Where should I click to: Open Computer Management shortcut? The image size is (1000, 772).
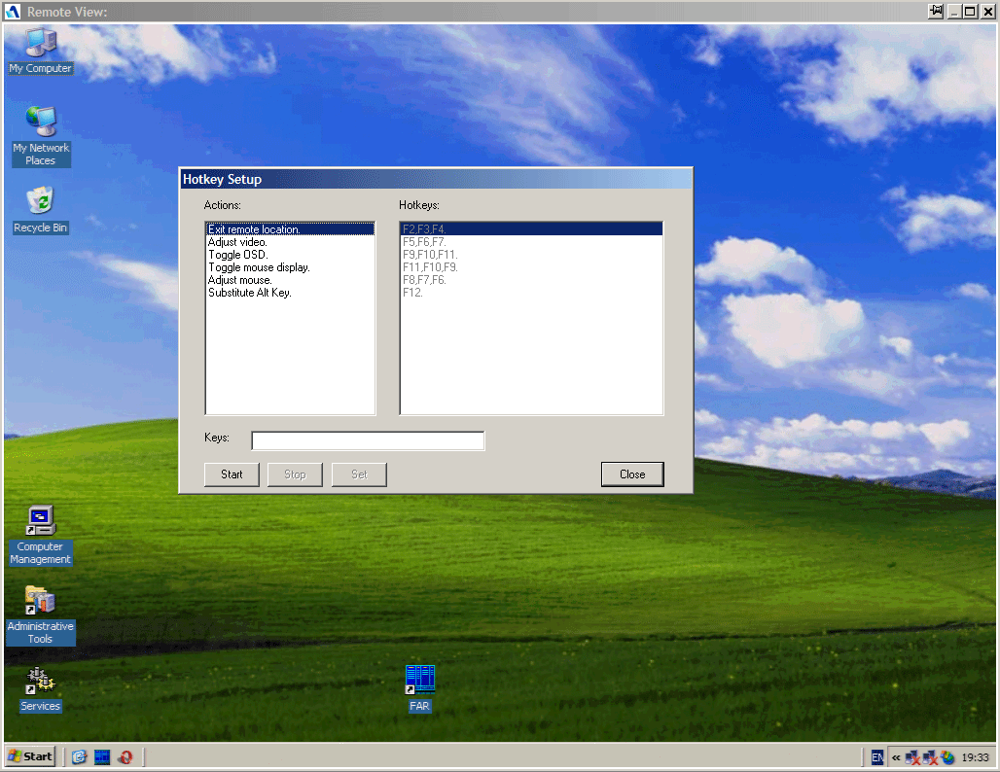point(40,534)
